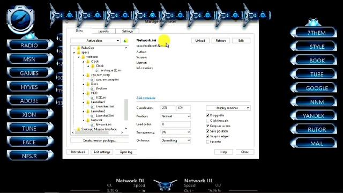Screen dimensions: 343x193
Task: Click the Unload button
Action: point(200,41)
